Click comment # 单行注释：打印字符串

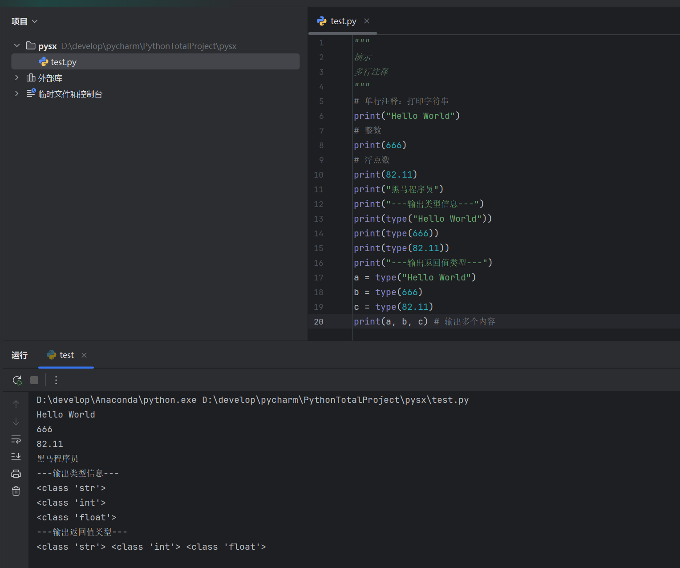pos(401,101)
